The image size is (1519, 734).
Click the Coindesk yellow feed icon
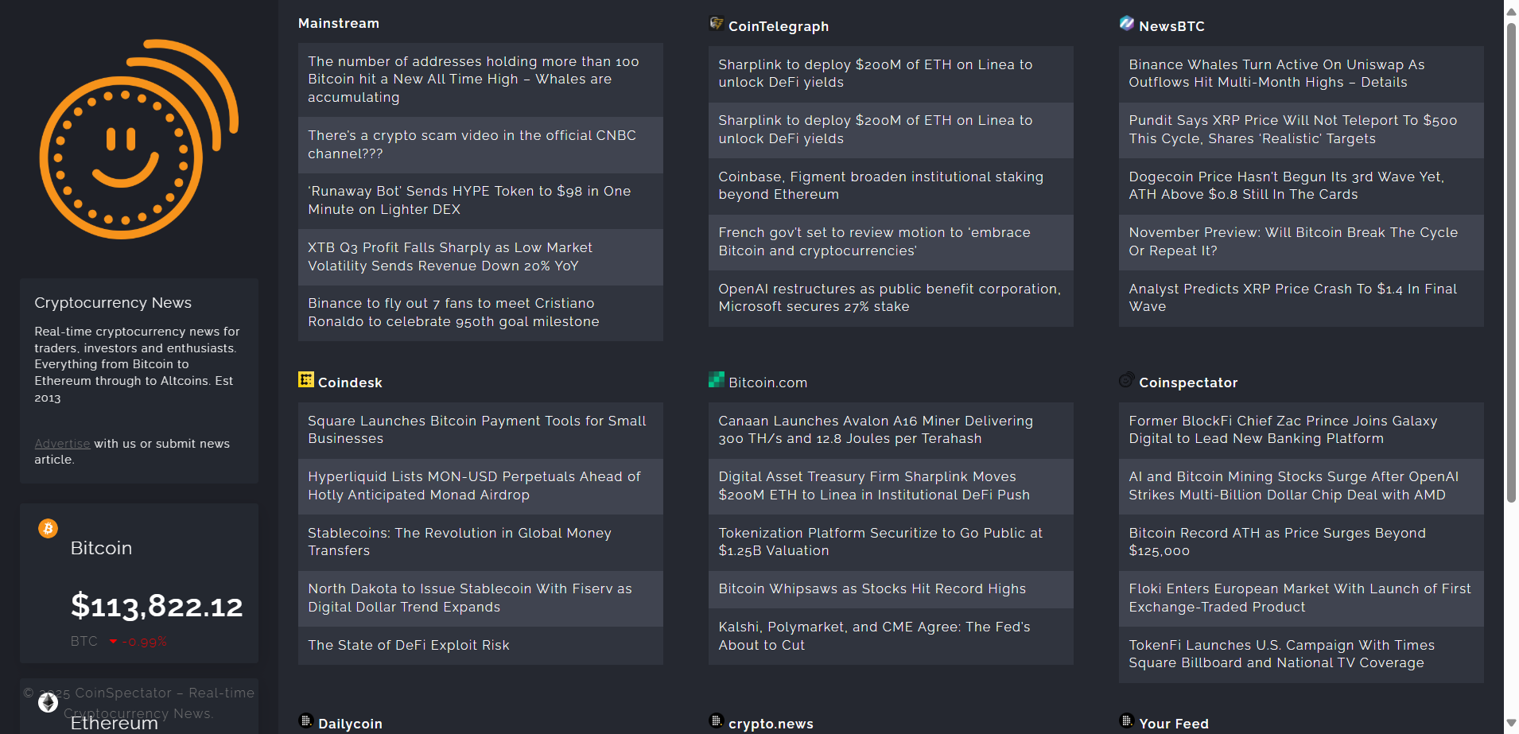pyautogui.click(x=306, y=379)
